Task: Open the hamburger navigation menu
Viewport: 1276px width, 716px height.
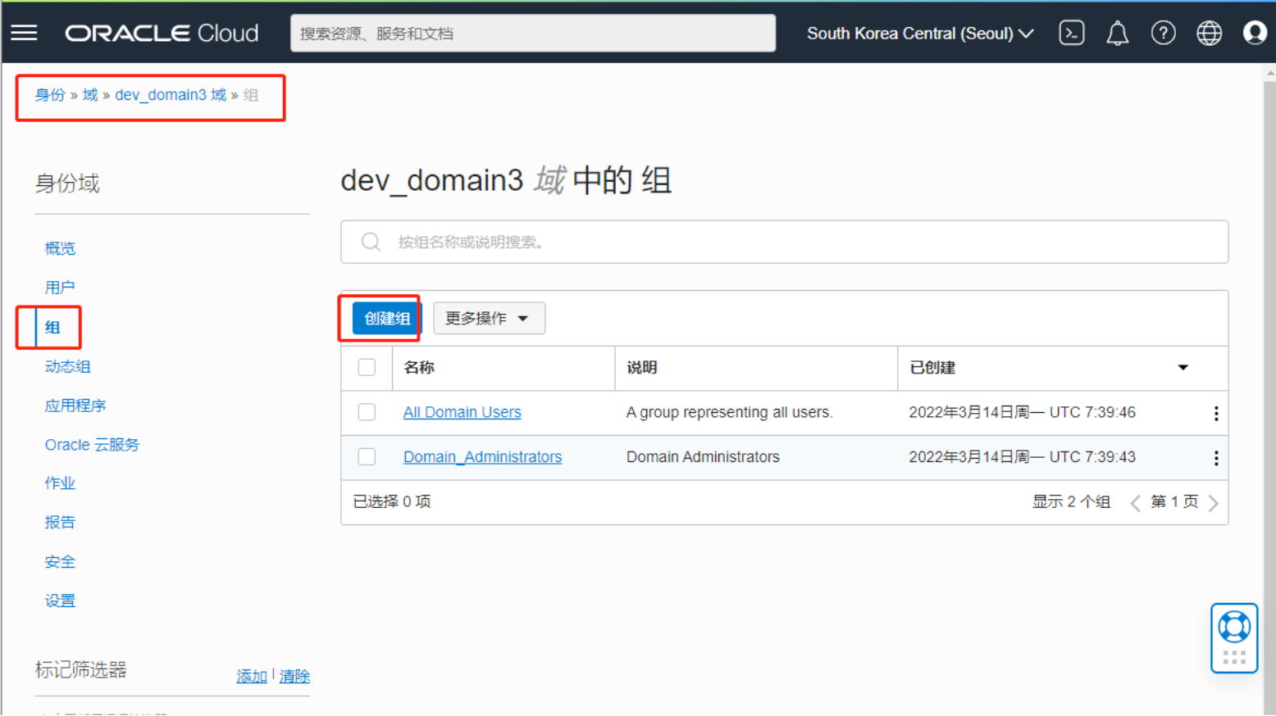Action: click(24, 33)
